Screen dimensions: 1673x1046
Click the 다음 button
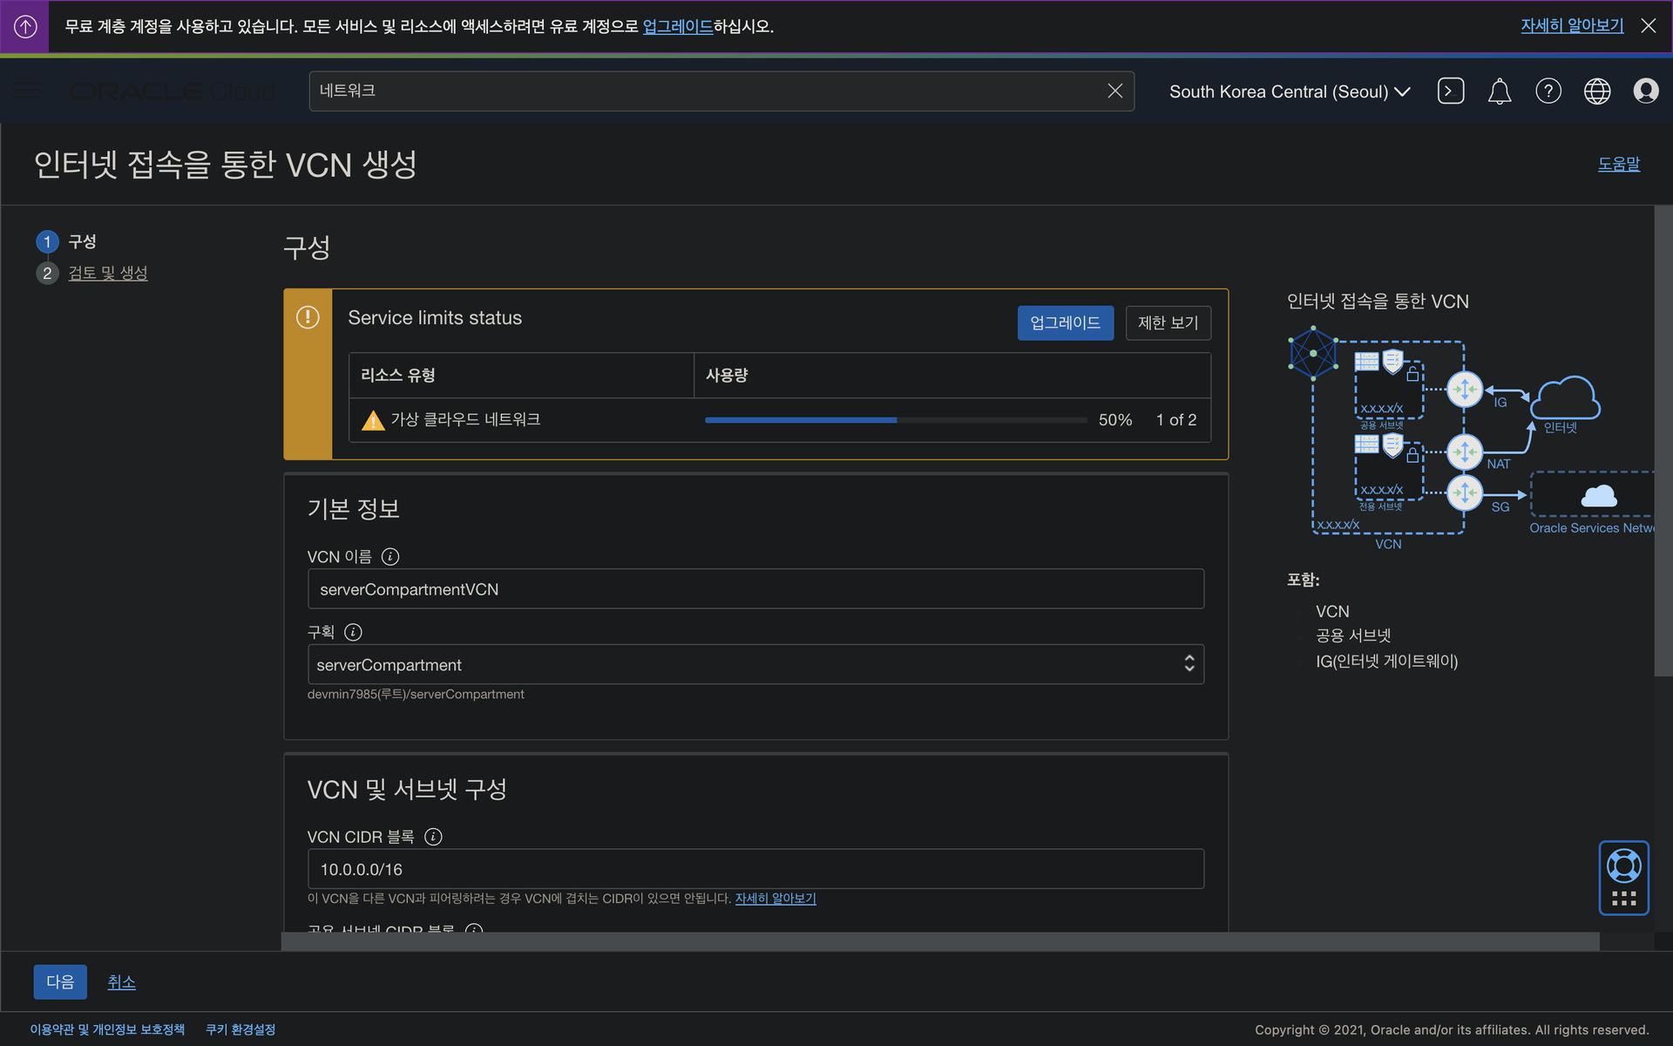(60, 981)
